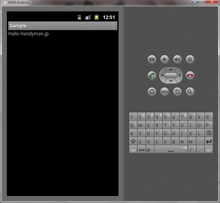Tap the Back arrow button
Image resolution: width=220 pixels, height=203 pixels.
pyautogui.click(x=177, y=92)
